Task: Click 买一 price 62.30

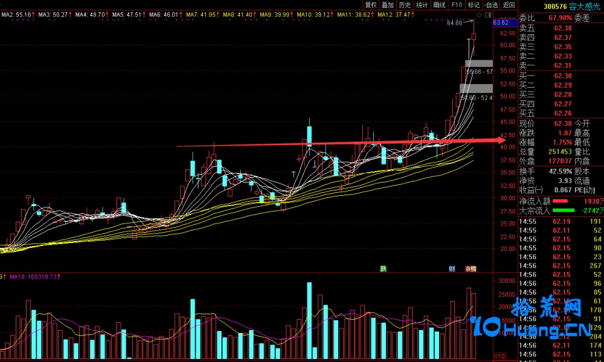Action: (x=563, y=76)
